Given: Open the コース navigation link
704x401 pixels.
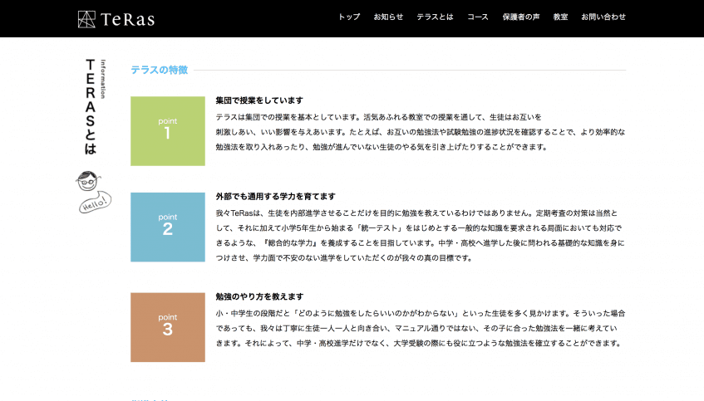Looking at the screenshot, I should pos(478,17).
